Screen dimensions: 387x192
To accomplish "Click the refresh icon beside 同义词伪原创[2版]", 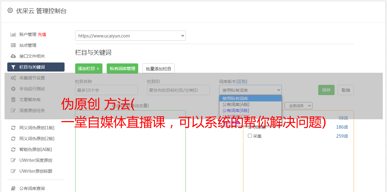I will click(13, 139).
